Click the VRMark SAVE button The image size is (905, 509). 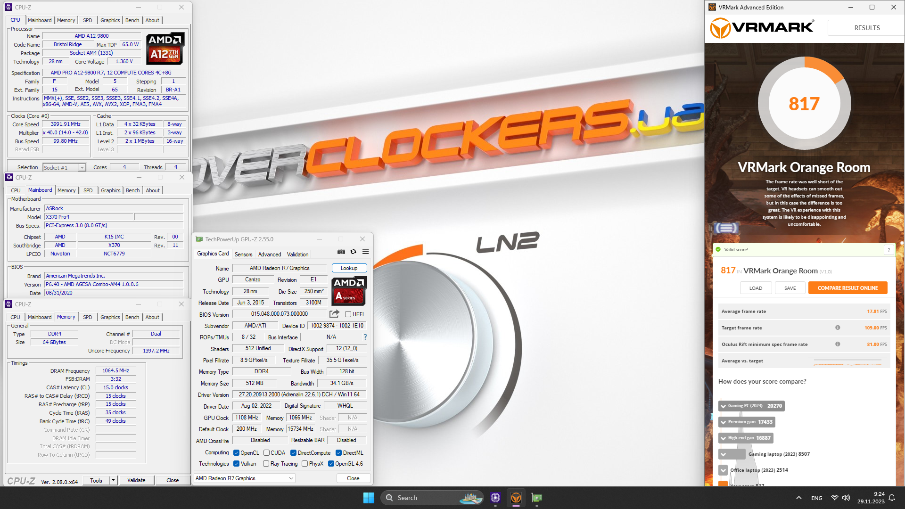tap(790, 288)
